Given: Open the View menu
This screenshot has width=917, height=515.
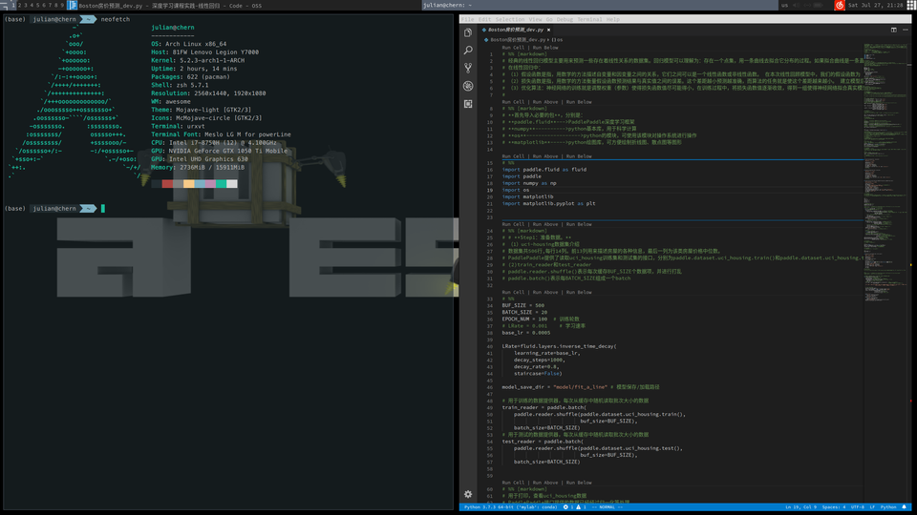Looking at the screenshot, I should (x=535, y=19).
